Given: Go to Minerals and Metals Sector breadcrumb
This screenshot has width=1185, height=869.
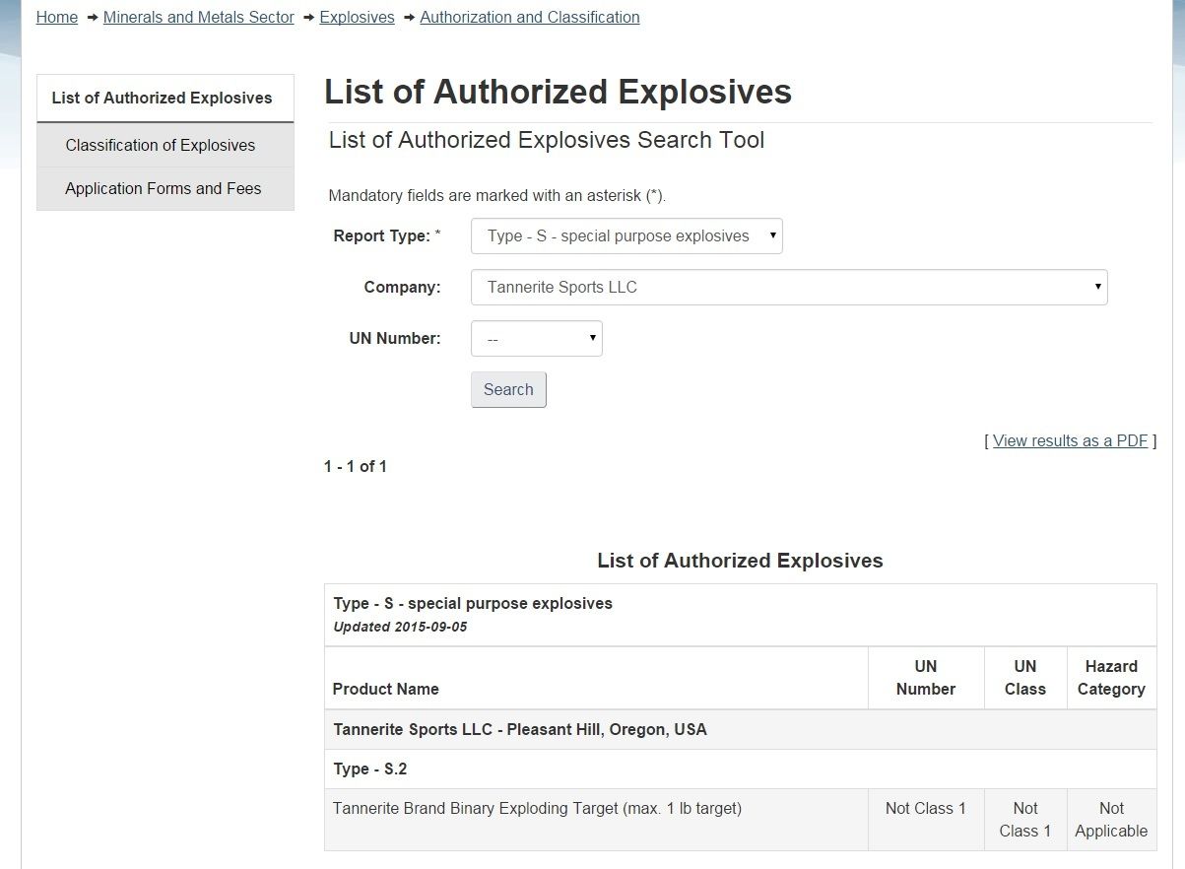Looking at the screenshot, I should point(198,17).
